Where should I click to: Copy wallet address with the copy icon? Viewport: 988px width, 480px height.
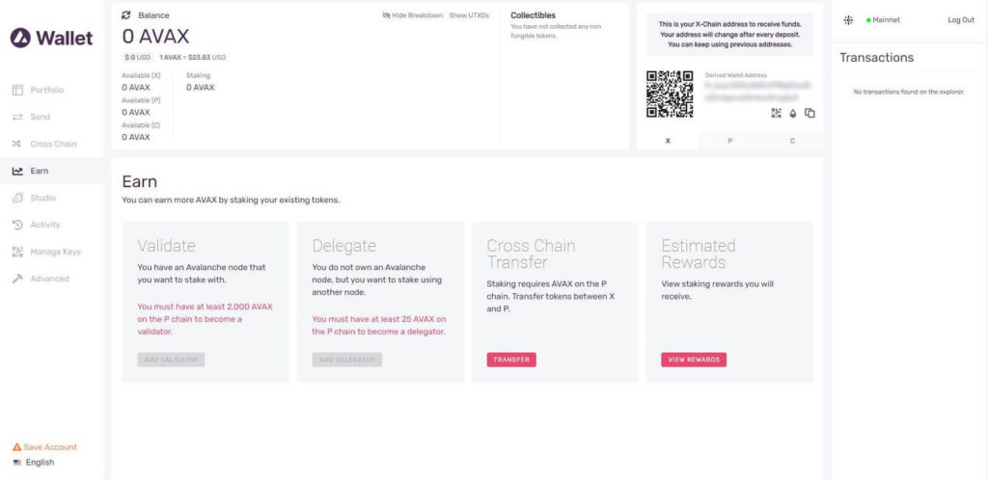pyautogui.click(x=810, y=113)
